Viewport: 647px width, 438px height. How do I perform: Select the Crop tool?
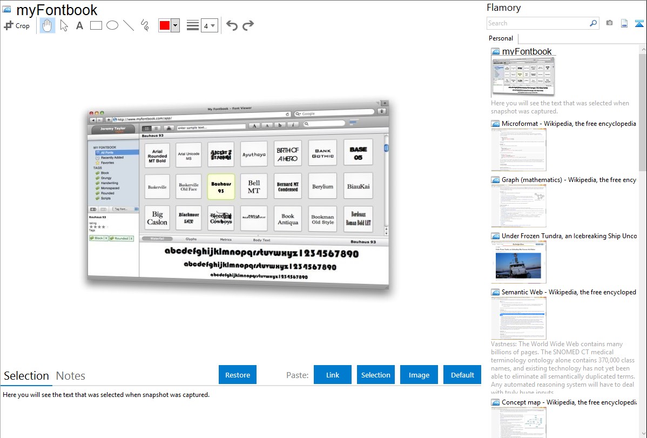click(17, 25)
